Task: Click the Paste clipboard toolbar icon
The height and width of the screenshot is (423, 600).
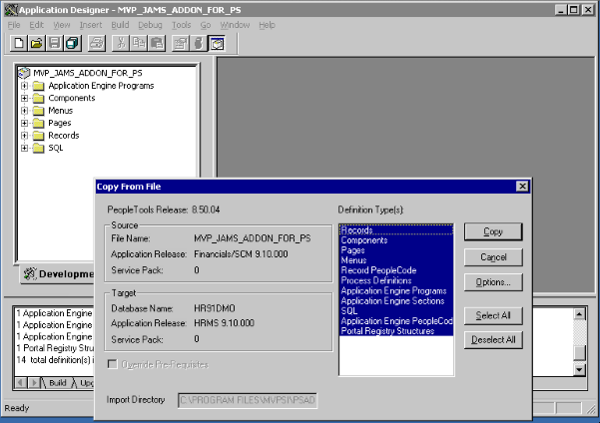Action: click(157, 43)
